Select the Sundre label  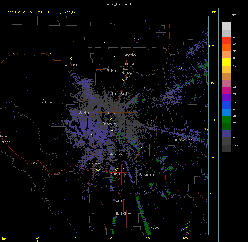click(84, 112)
